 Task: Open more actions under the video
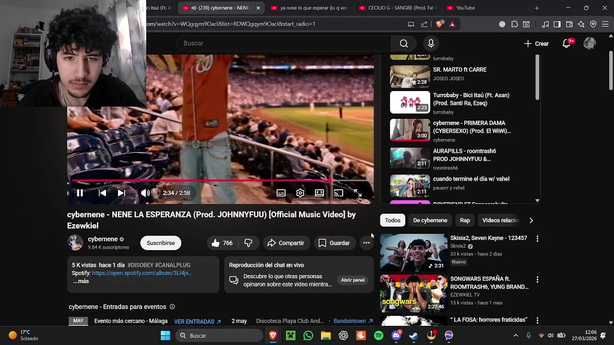point(366,243)
